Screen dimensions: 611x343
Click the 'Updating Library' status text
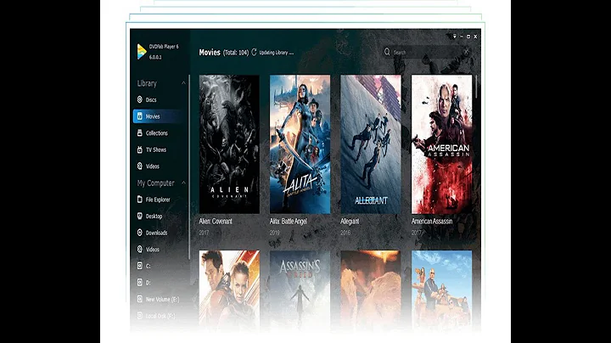coord(277,53)
